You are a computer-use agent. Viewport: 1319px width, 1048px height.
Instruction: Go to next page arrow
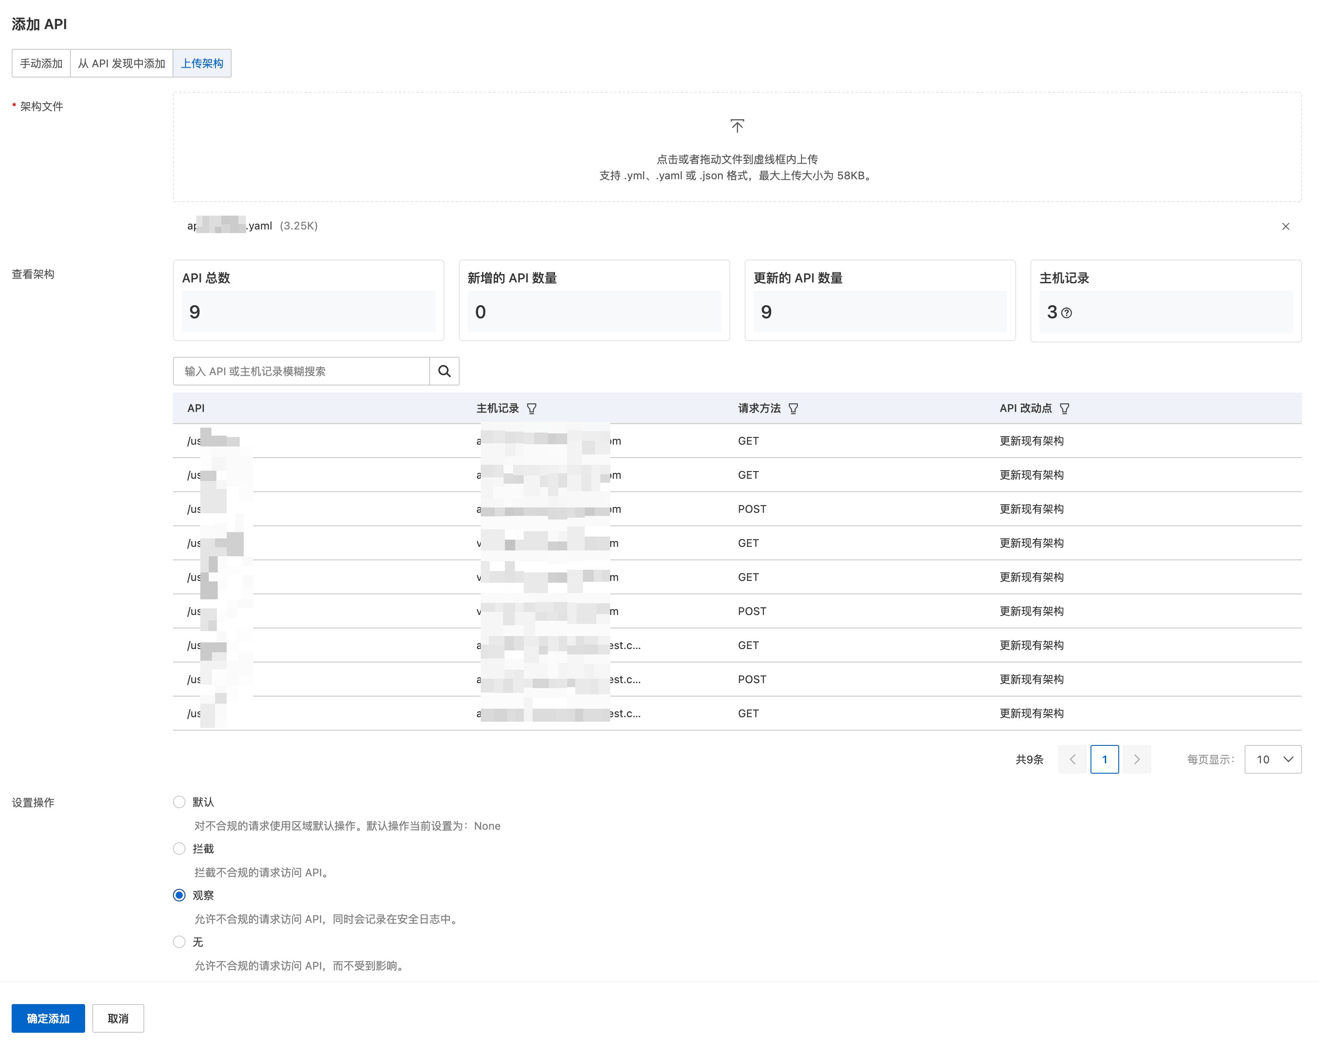1137,759
